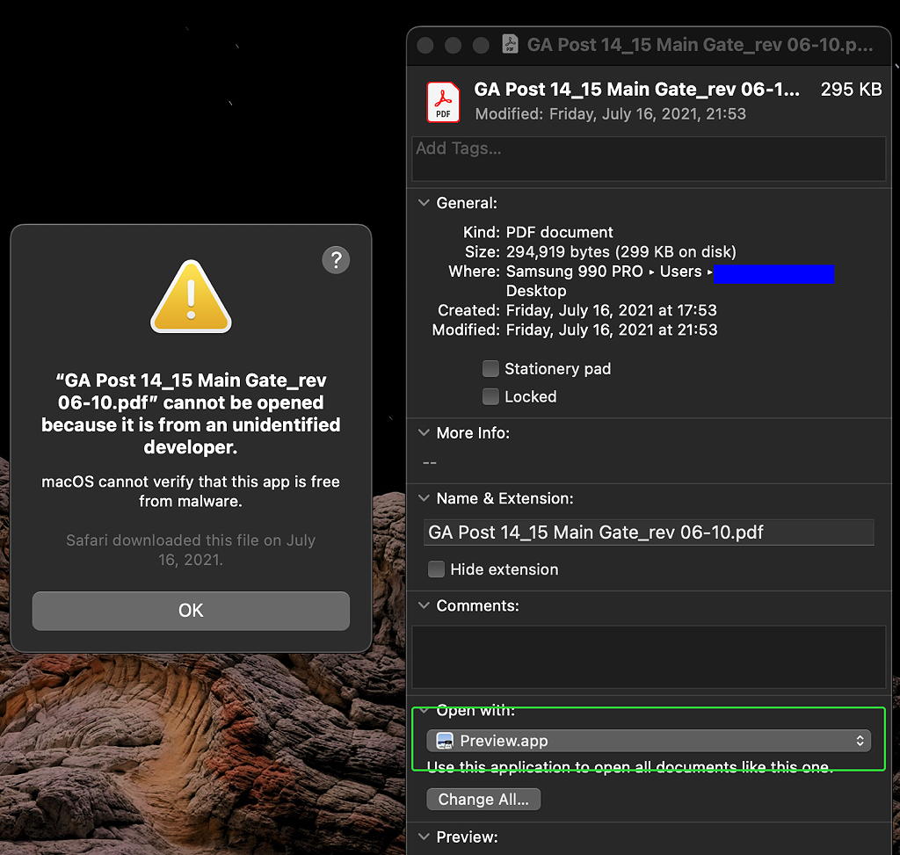This screenshot has height=855, width=900.
Task: Click the yellow warning triangle icon
Action: (x=191, y=297)
